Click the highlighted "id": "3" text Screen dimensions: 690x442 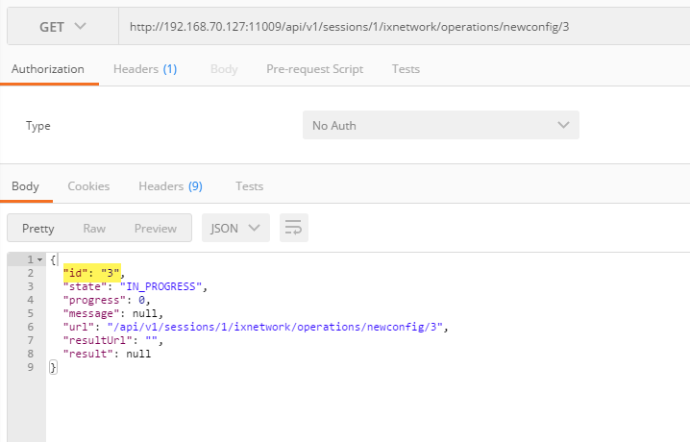(x=91, y=274)
